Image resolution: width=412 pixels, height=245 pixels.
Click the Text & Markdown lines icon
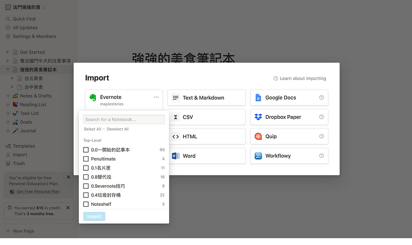click(176, 97)
